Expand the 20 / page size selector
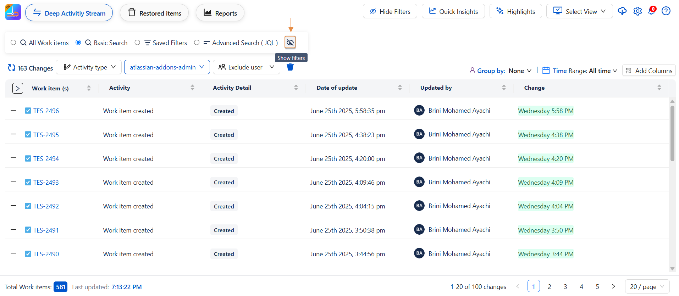This screenshot has height=296, width=679. pos(647,286)
